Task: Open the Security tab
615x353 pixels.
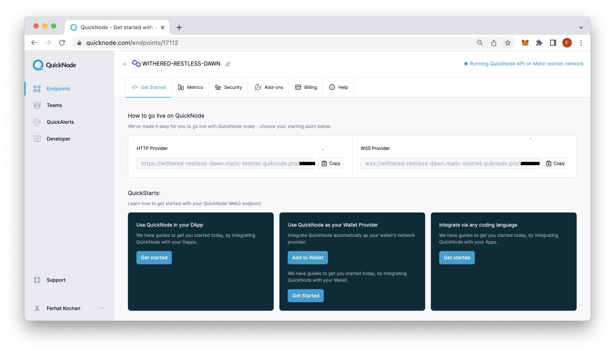Action: point(228,87)
